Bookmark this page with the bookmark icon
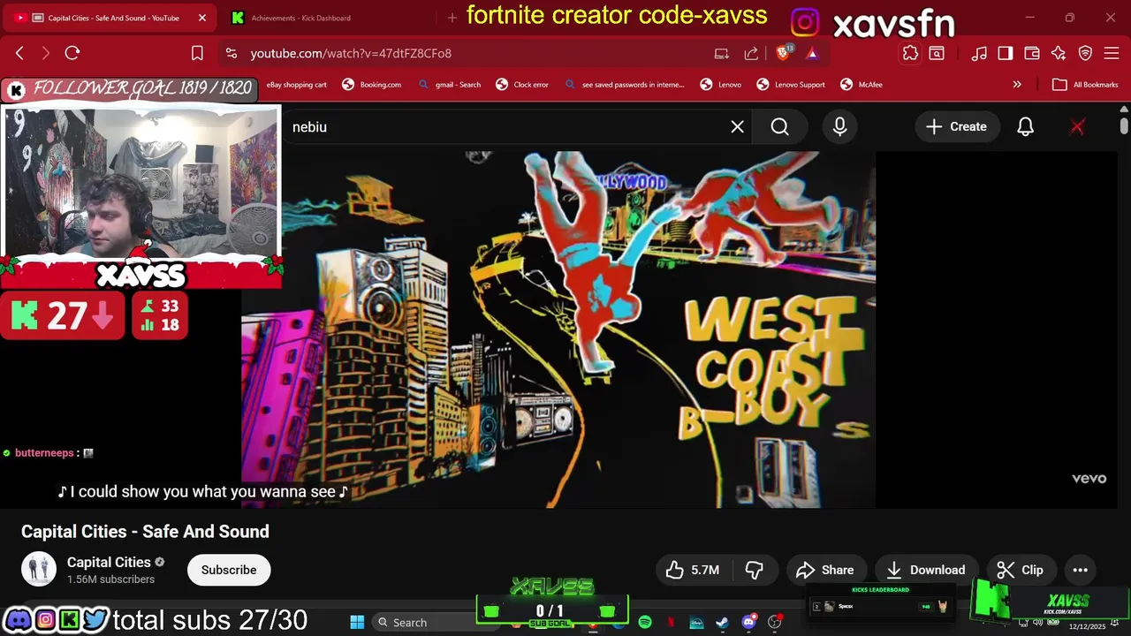 pyautogui.click(x=198, y=53)
